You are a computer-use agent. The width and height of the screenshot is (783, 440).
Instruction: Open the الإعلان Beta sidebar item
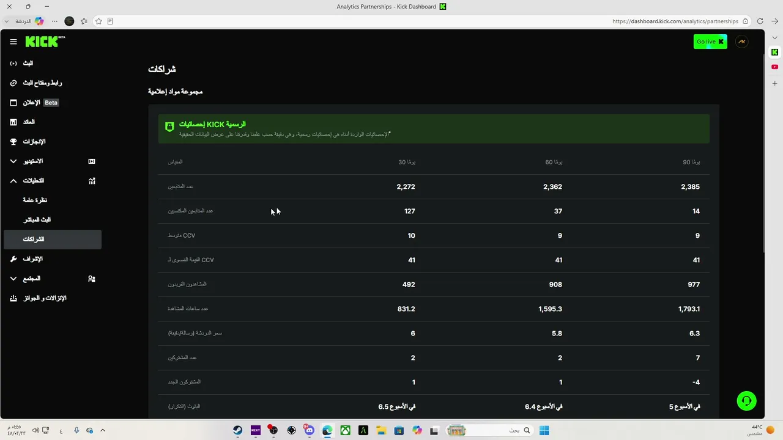(53, 103)
